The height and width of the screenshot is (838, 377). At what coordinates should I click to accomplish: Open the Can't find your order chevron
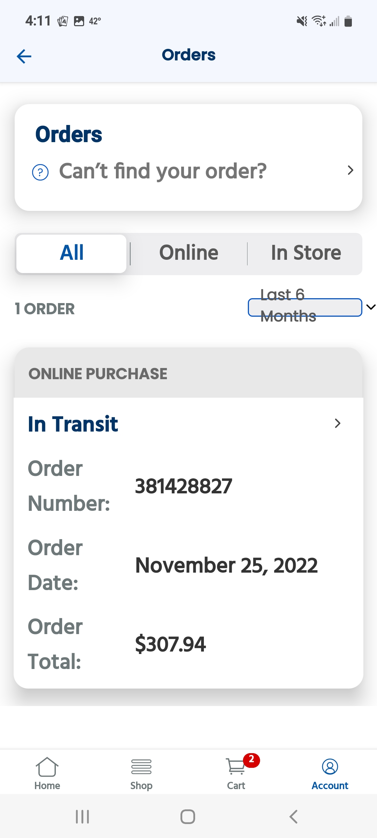coord(350,170)
